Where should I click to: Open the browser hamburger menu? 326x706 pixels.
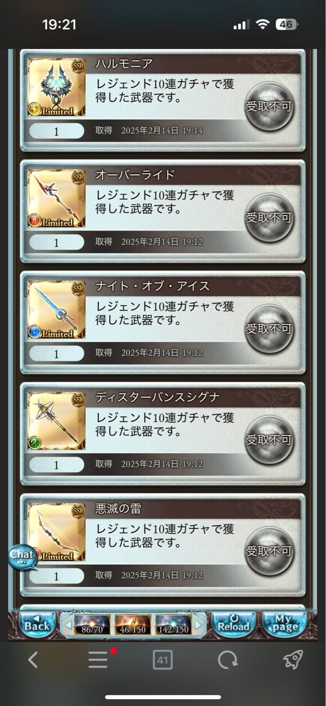[99, 660]
